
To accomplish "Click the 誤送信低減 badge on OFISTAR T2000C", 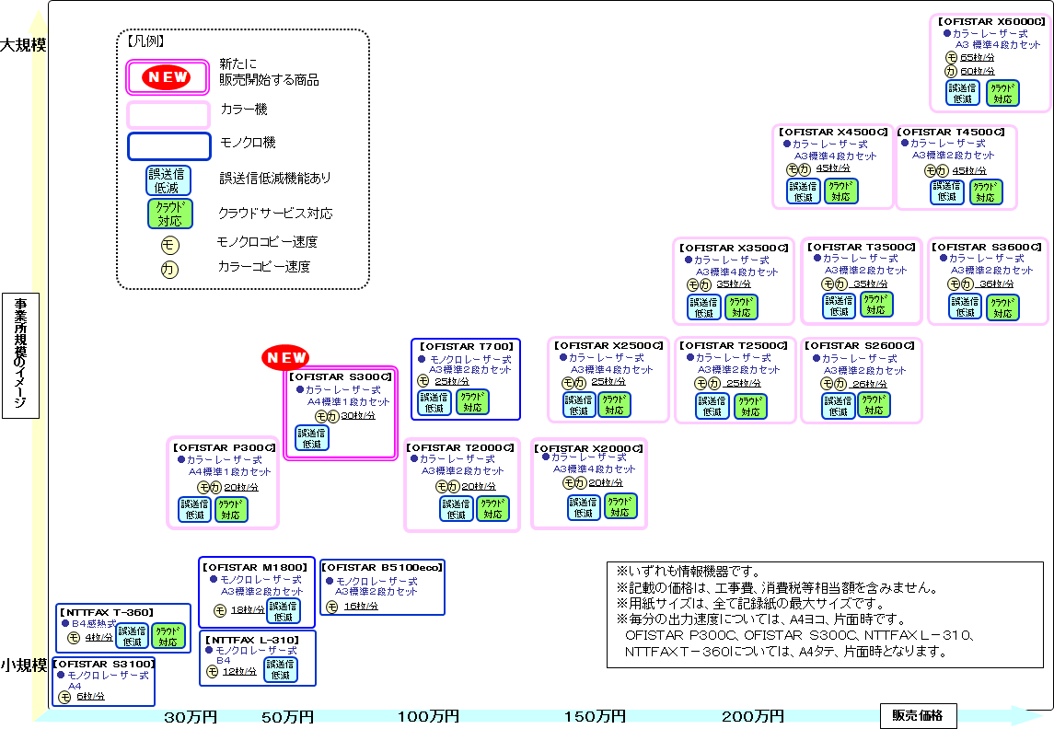I will click(457, 509).
